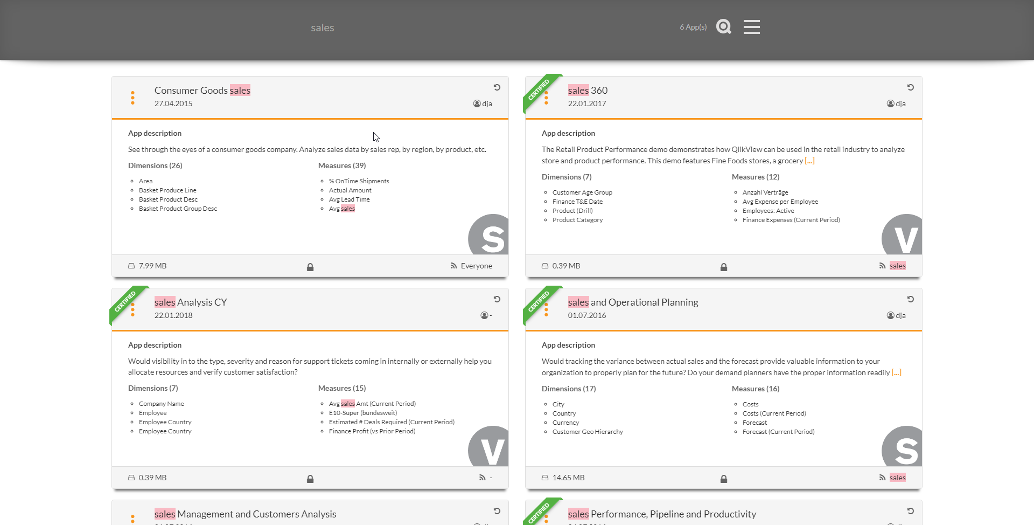Click the % OnTime Shipments measure

359,181
